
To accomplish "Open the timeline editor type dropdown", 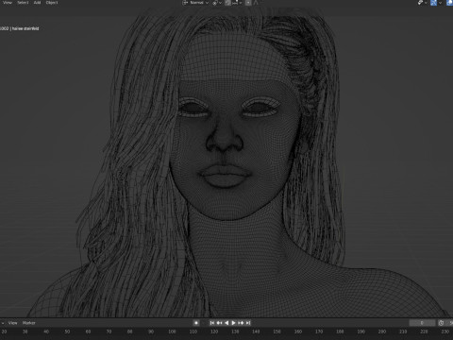I will point(3,323).
